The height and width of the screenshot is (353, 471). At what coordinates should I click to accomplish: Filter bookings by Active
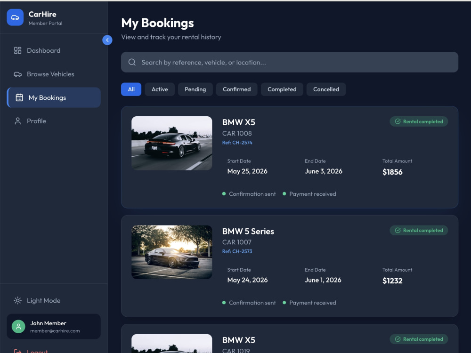(x=160, y=89)
